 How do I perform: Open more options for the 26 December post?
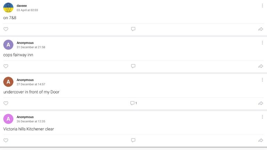tap(262, 117)
